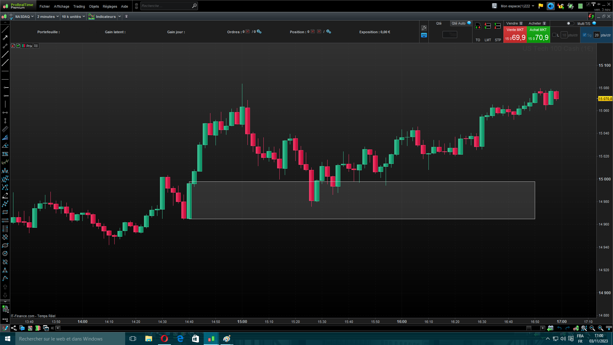Click the green Achat MKT button
Image resolution: width=613 pixels, height=345 pixels.
click(x=538, y=34)
